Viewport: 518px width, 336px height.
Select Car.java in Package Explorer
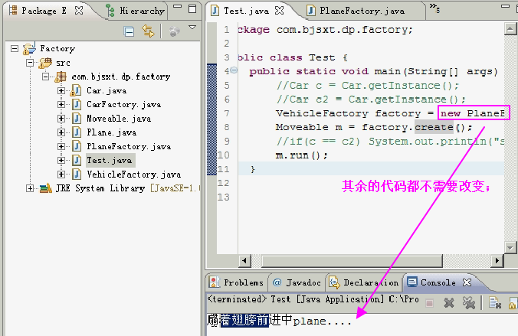[107, 90]
